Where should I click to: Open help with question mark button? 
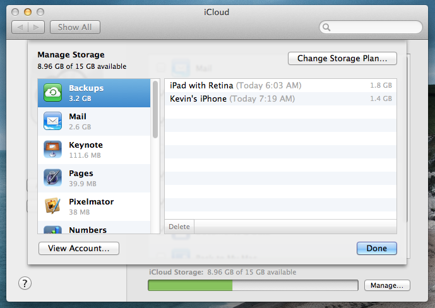coord(25,283)
